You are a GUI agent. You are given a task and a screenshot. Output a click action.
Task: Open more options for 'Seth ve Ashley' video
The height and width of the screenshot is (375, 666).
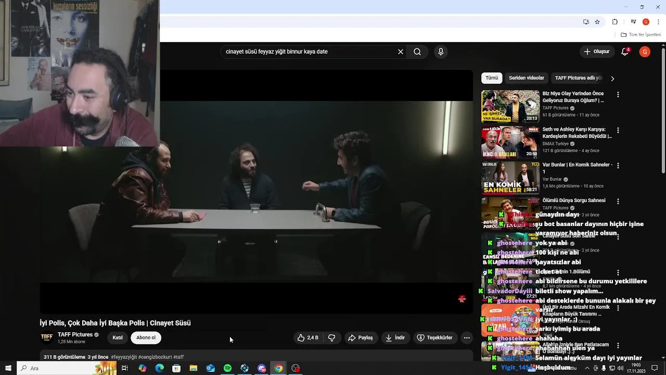coord(618,130)
